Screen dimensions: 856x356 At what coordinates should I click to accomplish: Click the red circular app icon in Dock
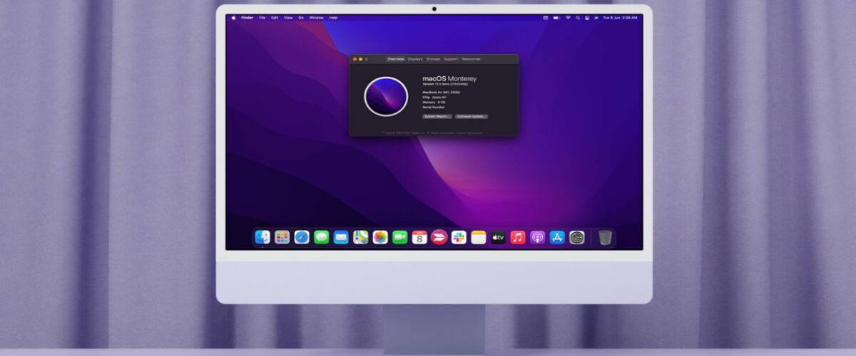(439, 237)
